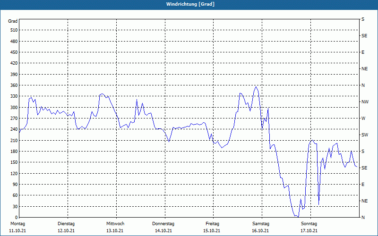The height and width of the screenshot is (236, 378).
Task: Click the '16.10.21' date label
Action: click(260, 231)
